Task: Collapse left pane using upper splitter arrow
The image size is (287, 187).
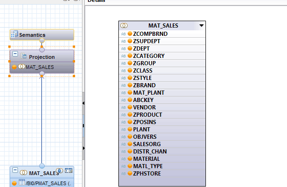Action: click(x=83, y=103)
